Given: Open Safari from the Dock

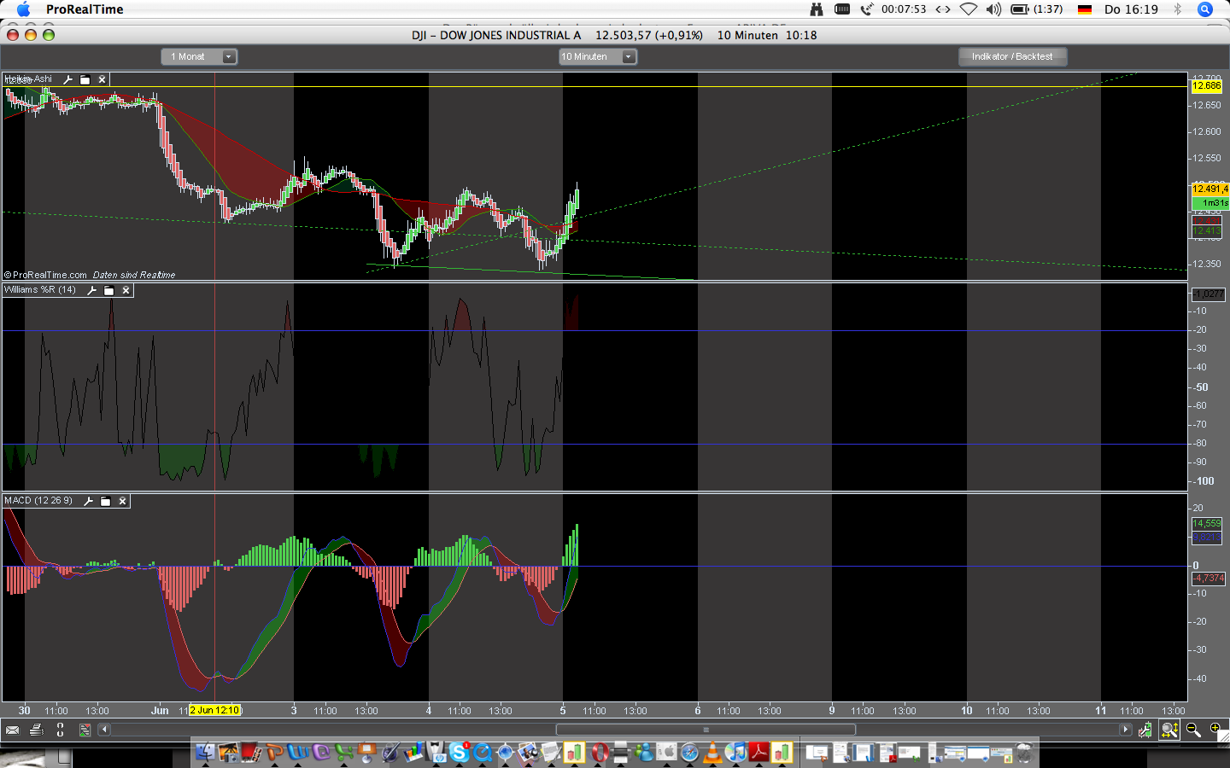Looking at the screenshot, I should coord(689,752).
